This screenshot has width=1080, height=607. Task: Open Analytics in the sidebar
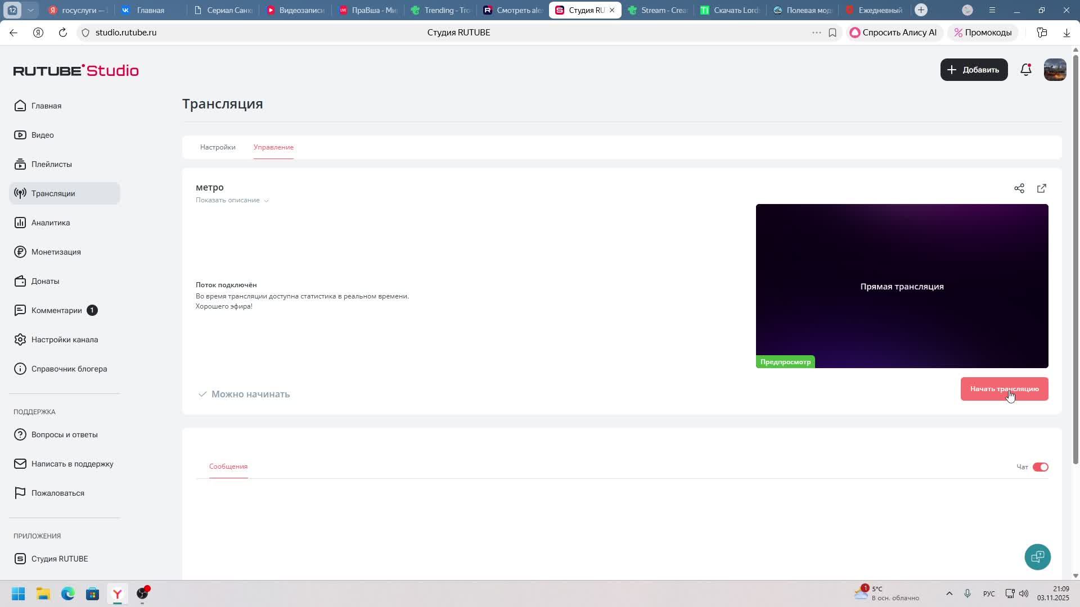pos(51,223)
